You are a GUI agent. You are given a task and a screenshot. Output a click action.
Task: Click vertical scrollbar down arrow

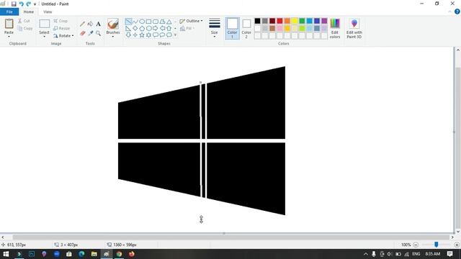(458, 232)
